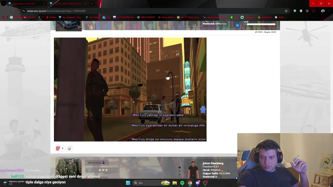Open the ByNoGame bookmark

pos(265,17)
